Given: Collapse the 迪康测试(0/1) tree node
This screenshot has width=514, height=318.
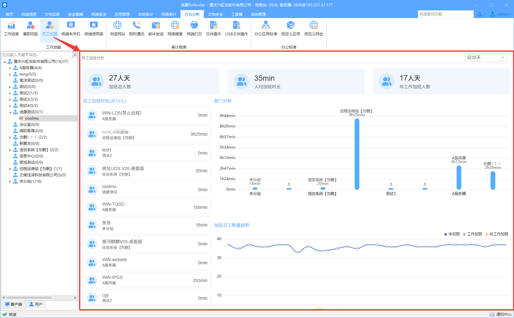Looking at the screenshot, I should [x=10, y=112].
